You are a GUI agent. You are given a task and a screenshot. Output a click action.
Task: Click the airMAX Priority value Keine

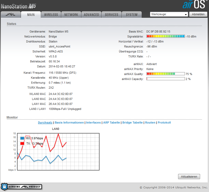[150, 69]
